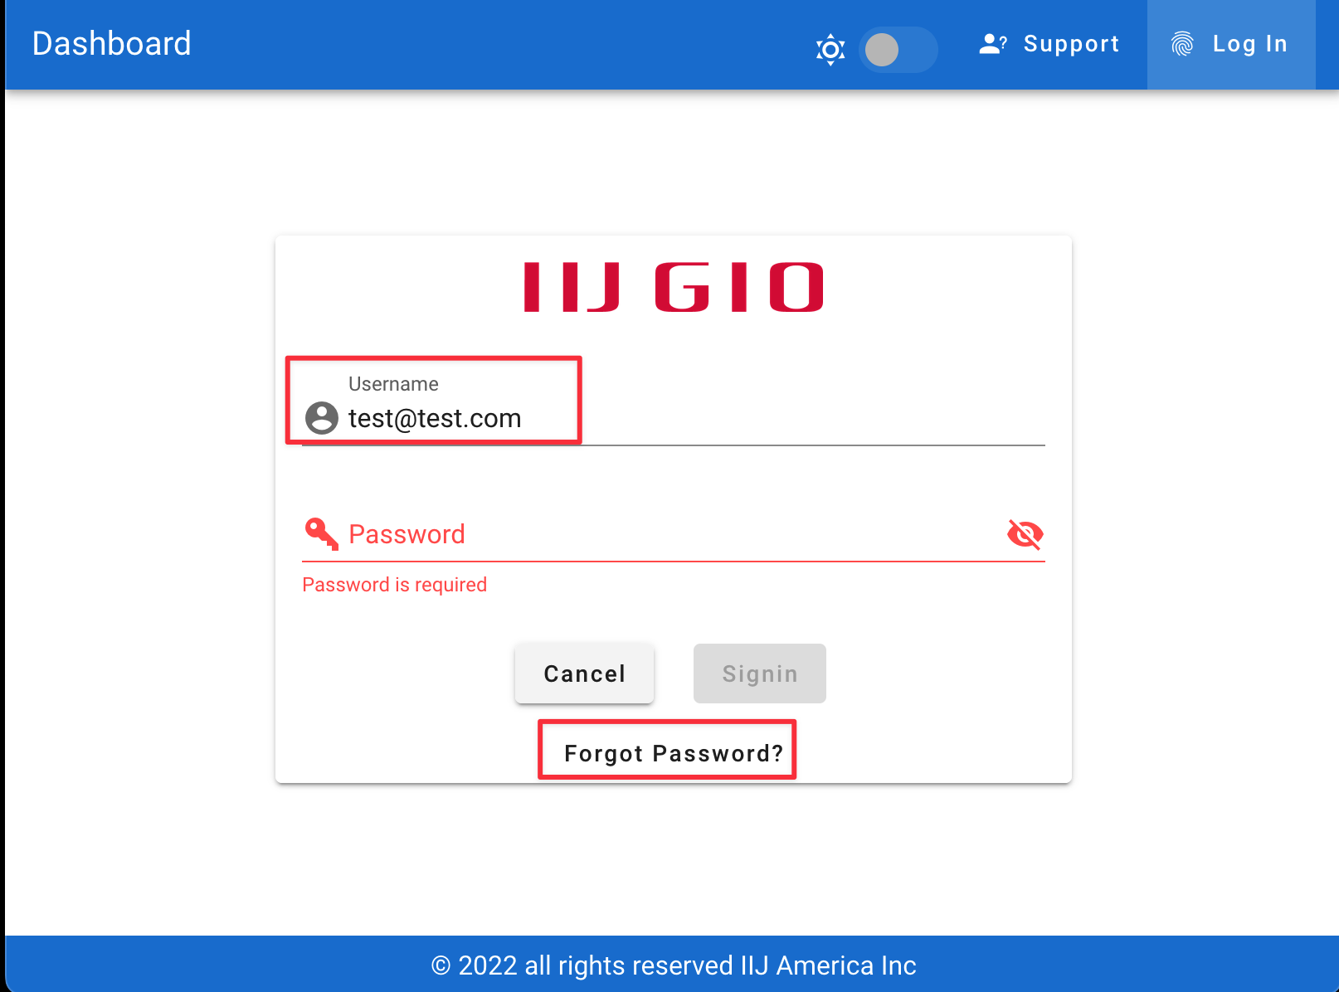Click the Password label text
Image resolution: width=1339 pixels, height=992 pixels.
407,534
